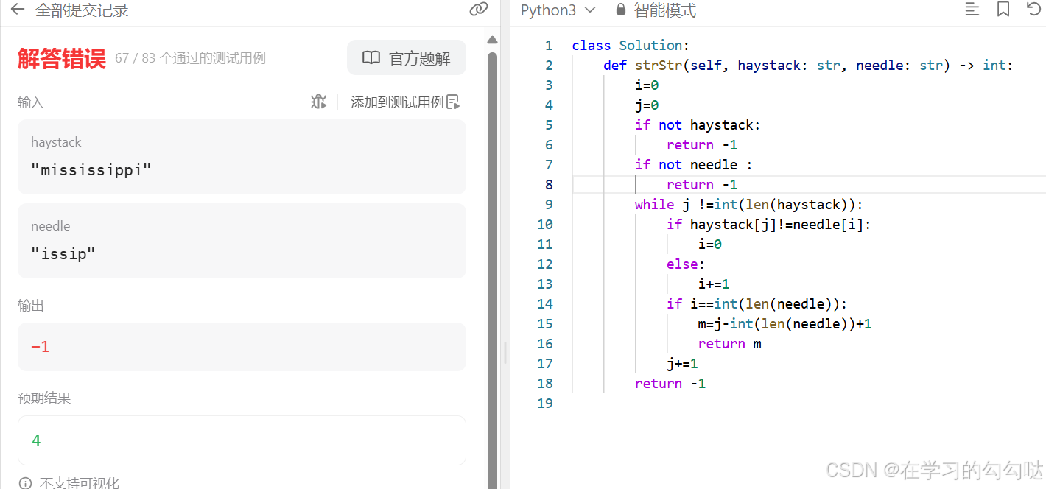Open the Python3 language dropdown
The width and height of the screenshot is (1046, 489).
point(558,10)
